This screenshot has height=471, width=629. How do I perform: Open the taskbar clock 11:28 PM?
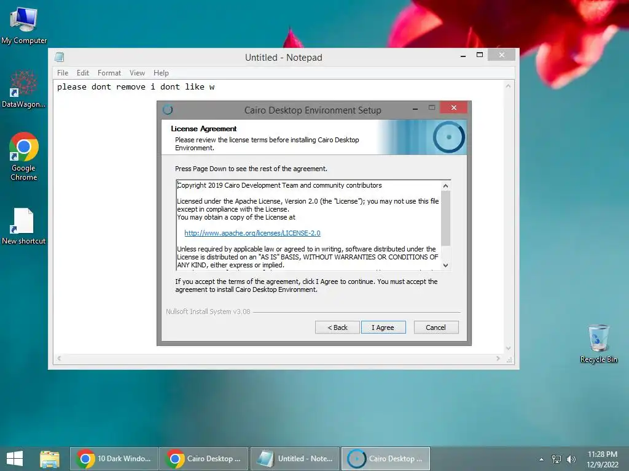602,459
